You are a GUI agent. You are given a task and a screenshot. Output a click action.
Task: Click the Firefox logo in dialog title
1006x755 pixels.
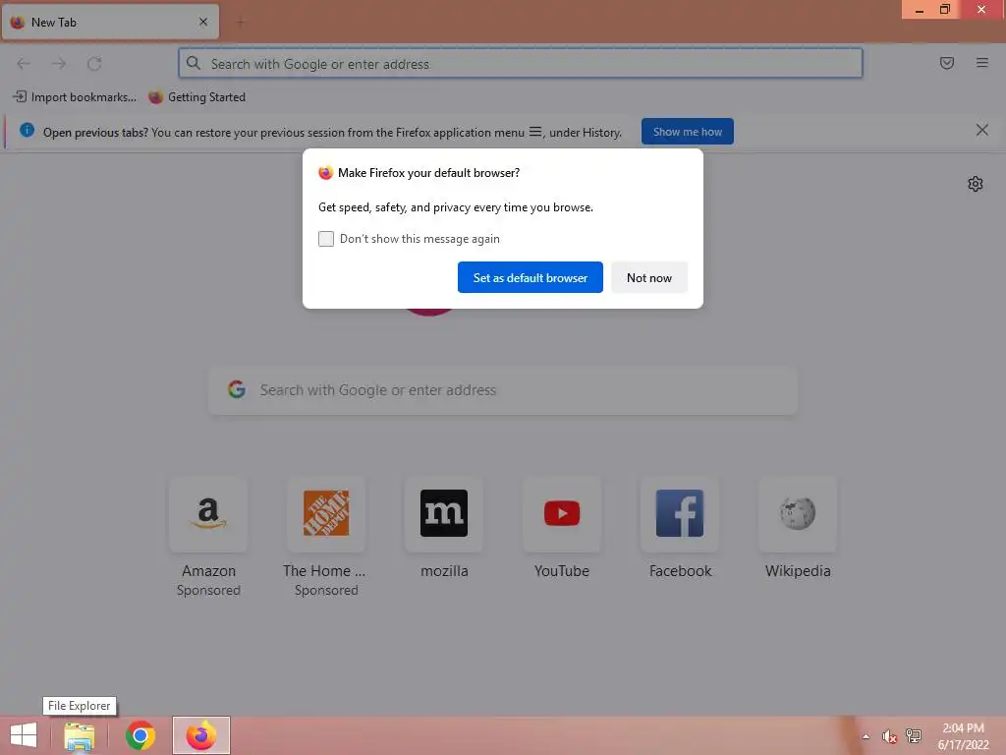pos(326,173)
